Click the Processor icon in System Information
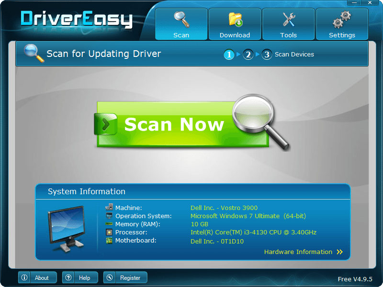The image size is (383, 287). 109,232
